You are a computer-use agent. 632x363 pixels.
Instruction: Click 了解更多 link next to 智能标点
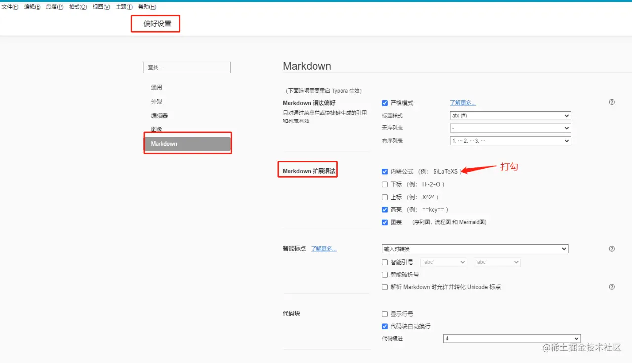[324, 249]
